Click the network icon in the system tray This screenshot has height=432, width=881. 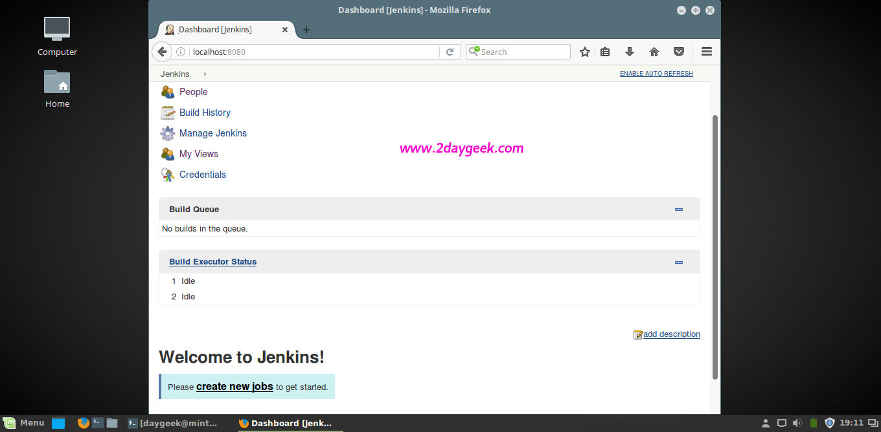tap(782, 423)
